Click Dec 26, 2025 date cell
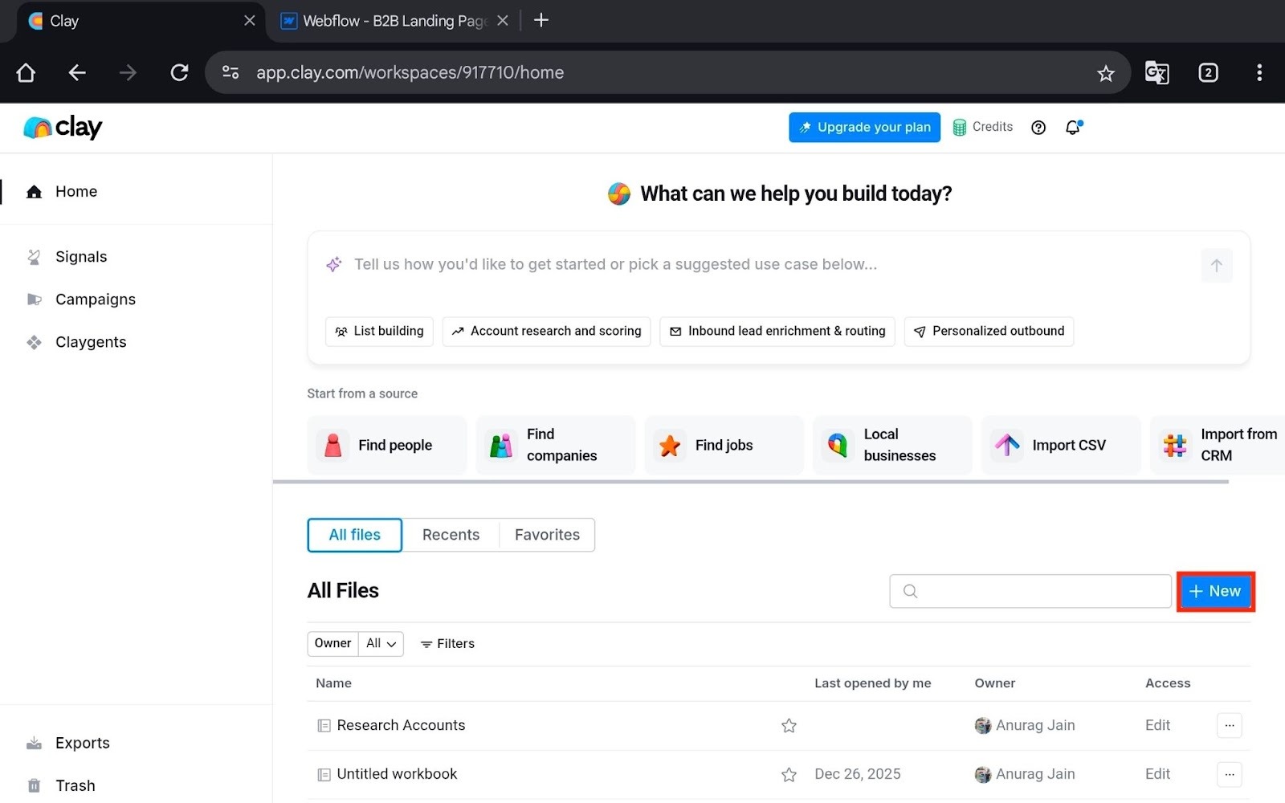This screenshot has width=1285, height=803. pos(857,774)
